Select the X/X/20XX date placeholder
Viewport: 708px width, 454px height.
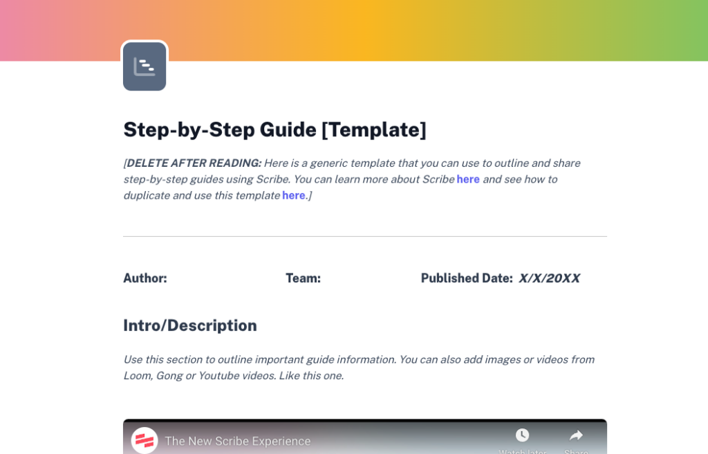(x=549, y=278)
